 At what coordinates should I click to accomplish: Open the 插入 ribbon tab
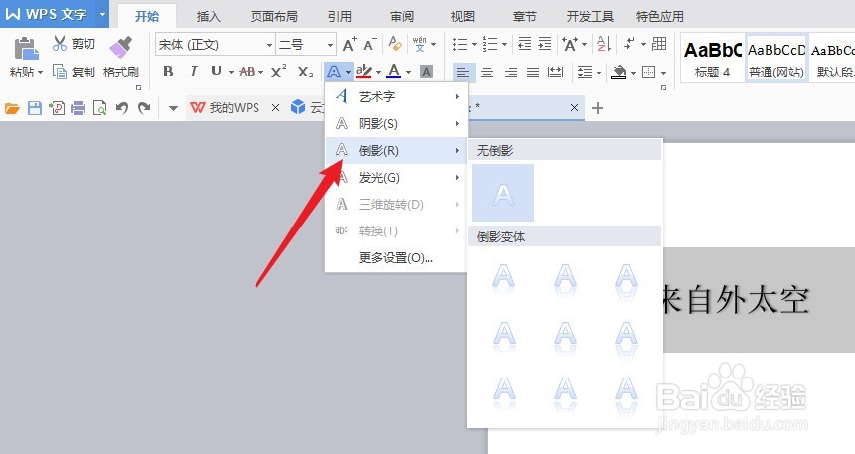(209, 16)
